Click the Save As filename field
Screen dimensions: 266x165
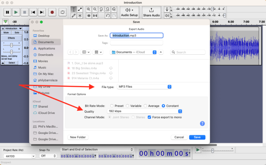[x=137, y=36]
